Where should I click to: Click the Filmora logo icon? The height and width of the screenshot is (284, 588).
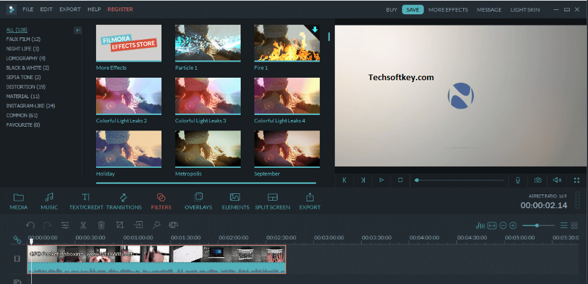point(11,9)
